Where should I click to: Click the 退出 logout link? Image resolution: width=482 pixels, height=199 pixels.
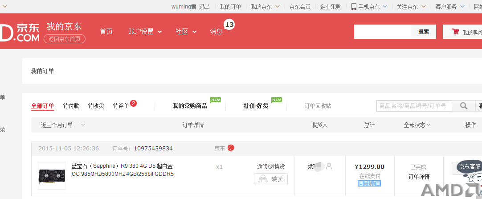(x=204, y=7)
